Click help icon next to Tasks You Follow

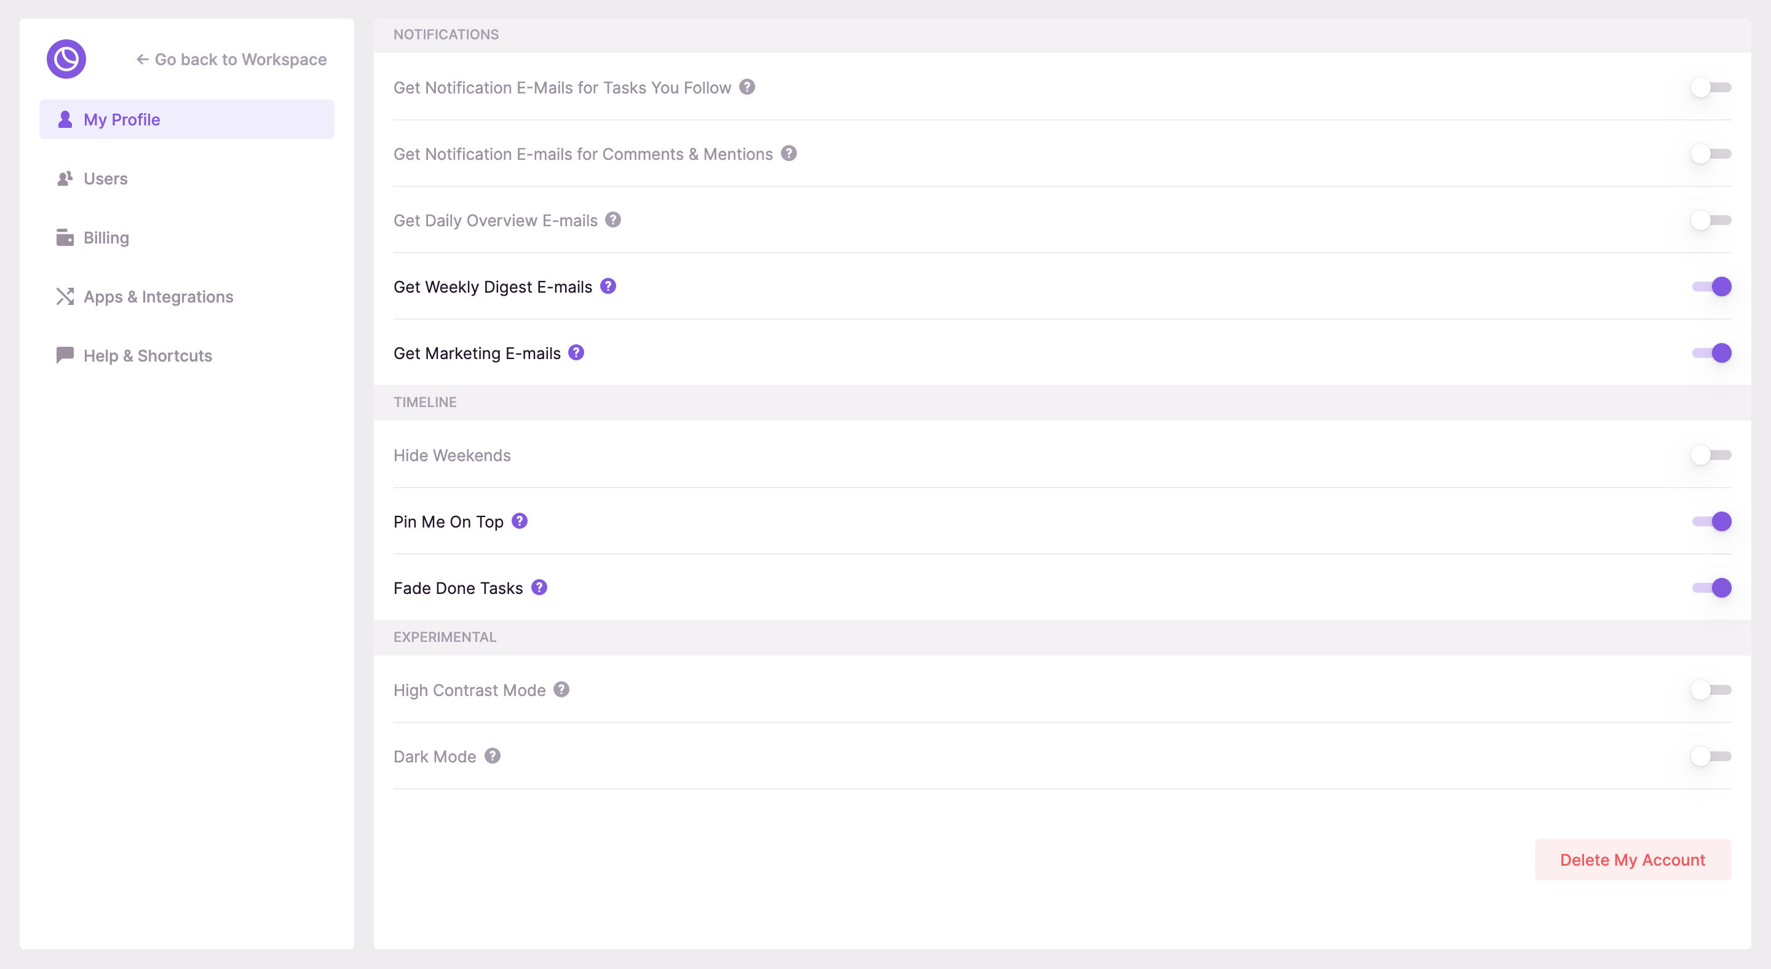coord(747,87)
